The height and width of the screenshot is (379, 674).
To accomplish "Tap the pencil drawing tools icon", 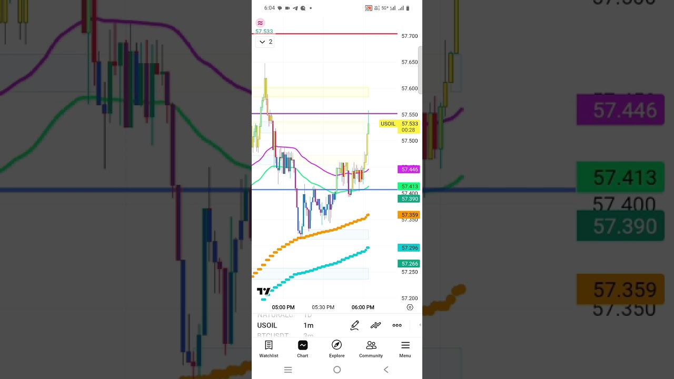I will click(354, 325).
